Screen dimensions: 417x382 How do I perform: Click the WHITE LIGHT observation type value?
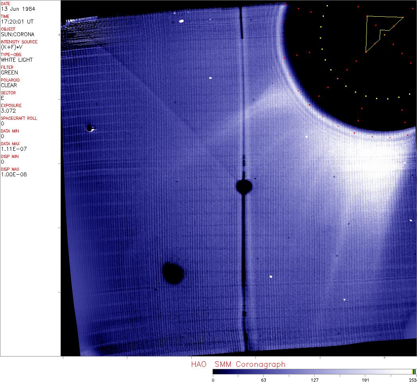[x=17, y=60]
